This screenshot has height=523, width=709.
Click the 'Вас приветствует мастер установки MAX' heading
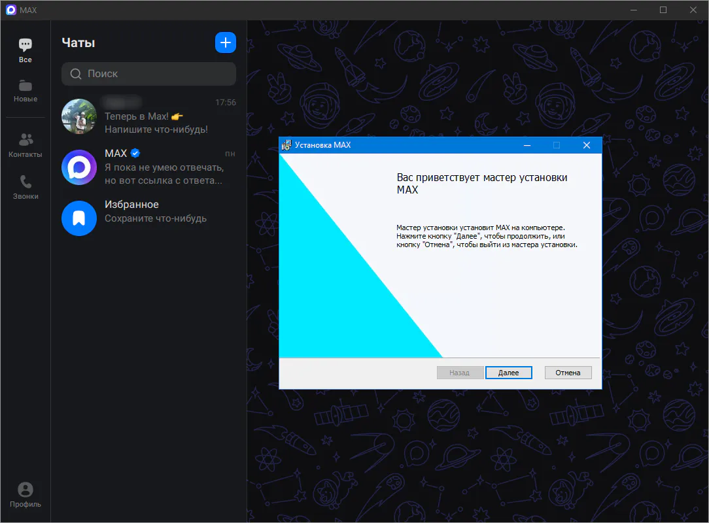(x=482, y=184)
